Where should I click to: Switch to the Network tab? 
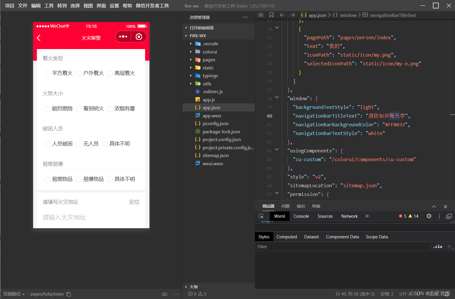[x=349, y=216]
